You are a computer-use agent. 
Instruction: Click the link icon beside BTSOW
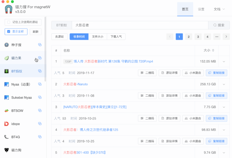pos(40,111)
